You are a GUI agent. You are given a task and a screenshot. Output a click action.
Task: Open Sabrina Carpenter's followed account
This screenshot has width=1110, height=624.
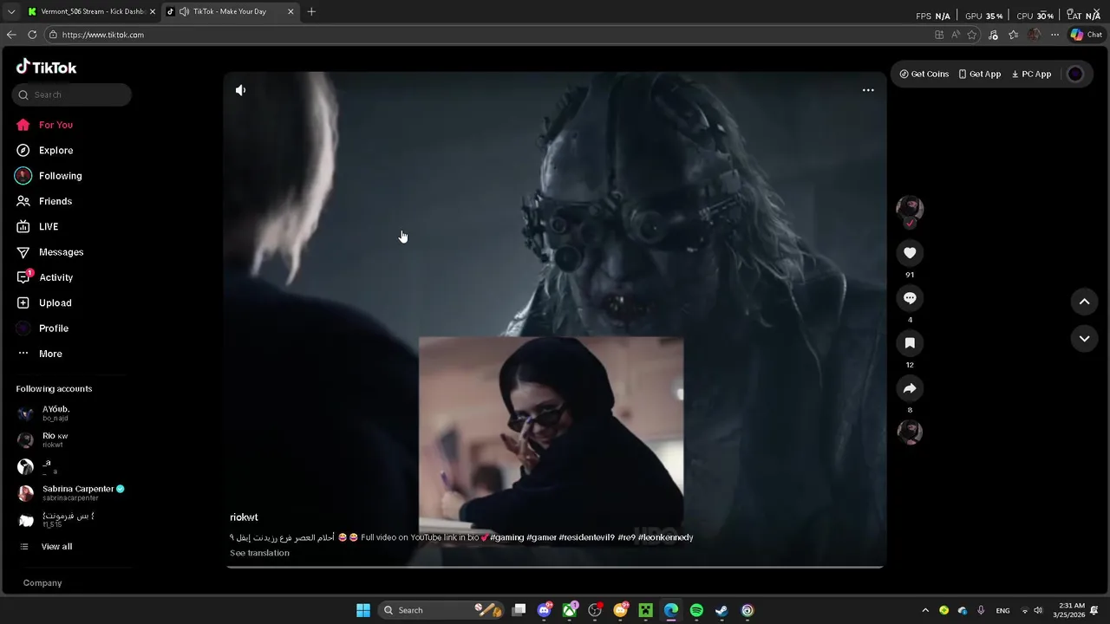72,493
